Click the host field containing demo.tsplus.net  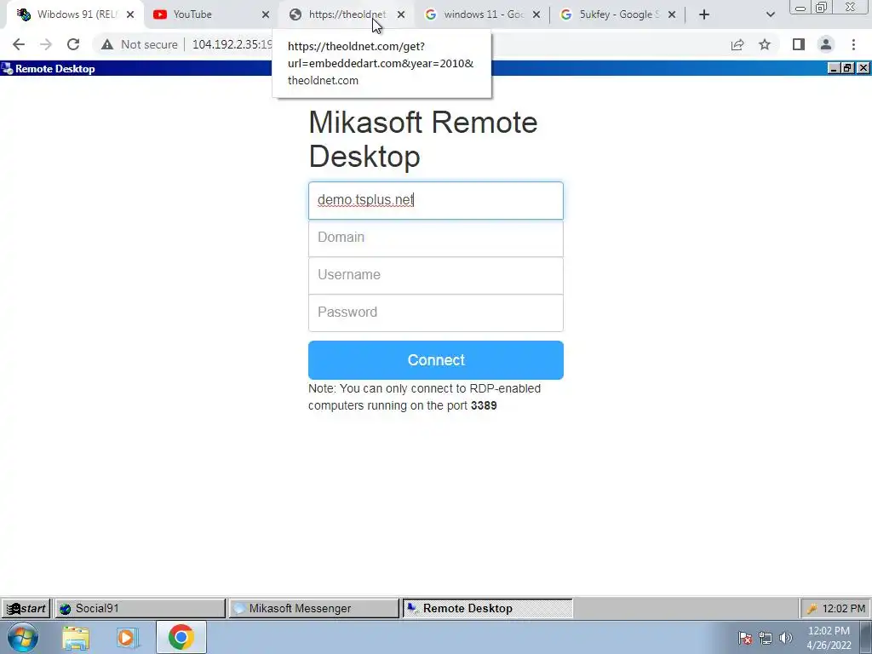[x=435, y=200]
